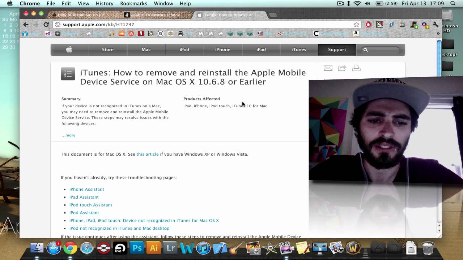Launch Ableton Live from the dock
This screenshot has width=463, height=260.
point(120,248)
